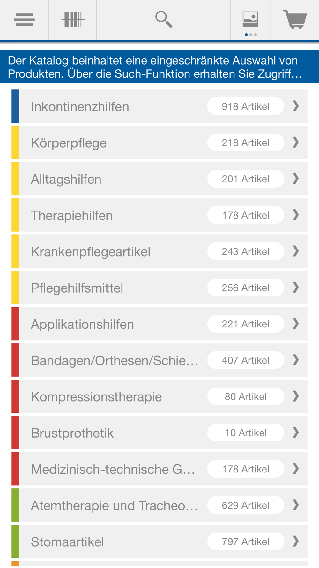Tap the barcode scanner icon
The image size is (319, 568).
(x=73, y=20)
